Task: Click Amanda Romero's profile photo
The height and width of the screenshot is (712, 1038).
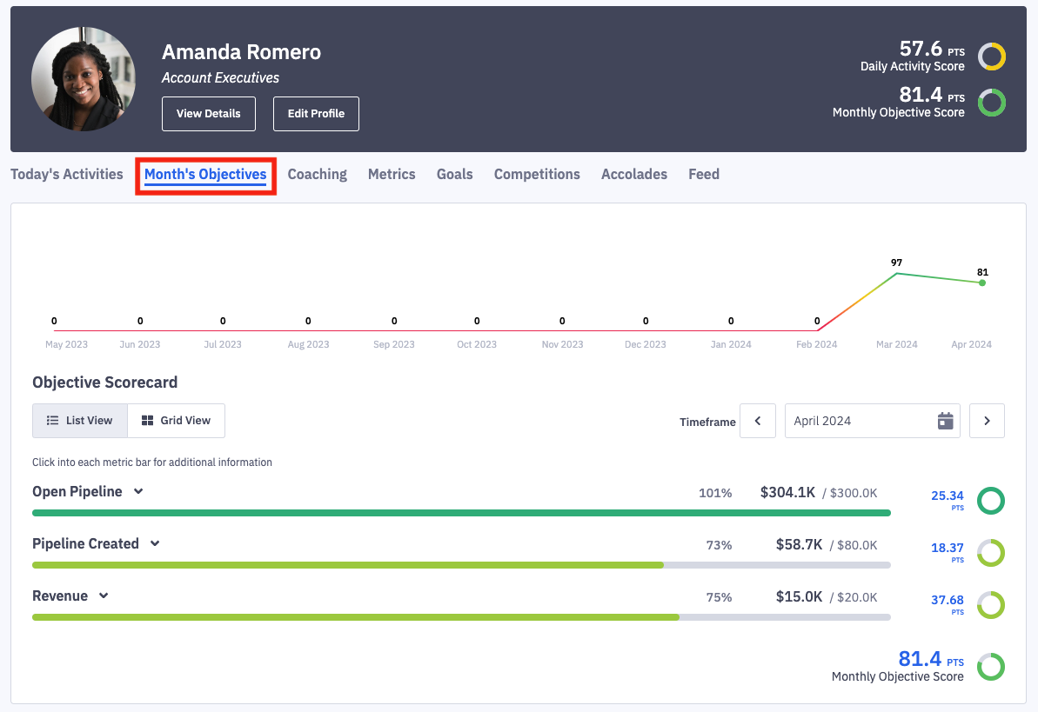Action: pos(84,79)
